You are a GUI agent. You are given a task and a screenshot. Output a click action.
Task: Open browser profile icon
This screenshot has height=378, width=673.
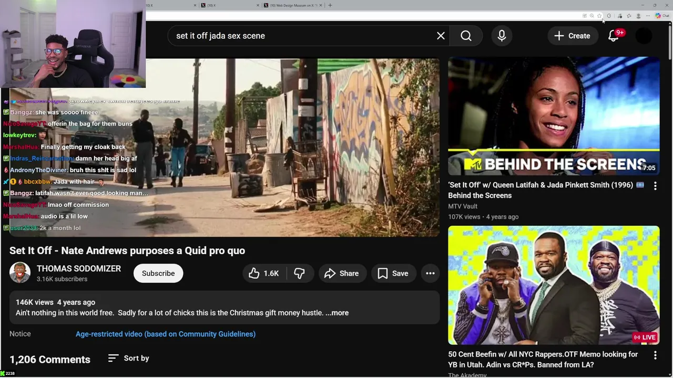(638, 16)
